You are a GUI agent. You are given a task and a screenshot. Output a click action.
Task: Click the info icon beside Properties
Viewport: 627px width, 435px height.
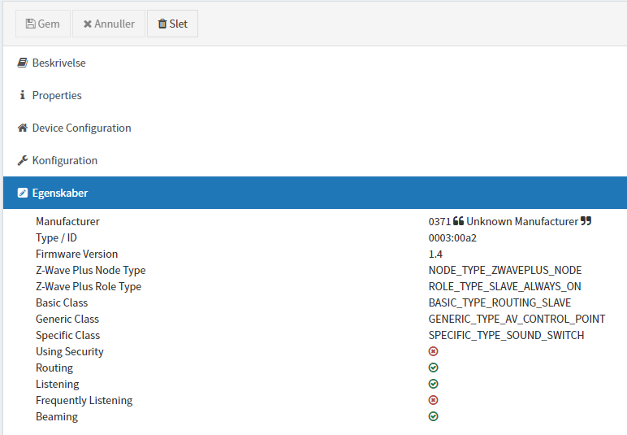pos(23,95)
